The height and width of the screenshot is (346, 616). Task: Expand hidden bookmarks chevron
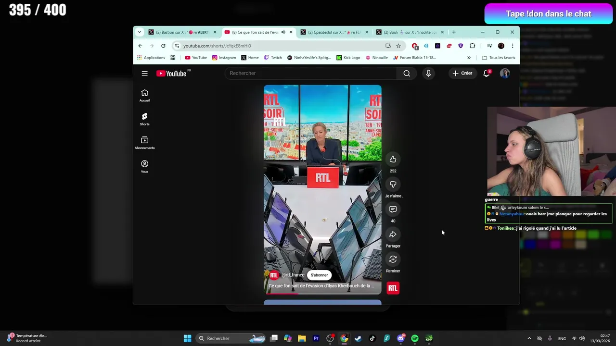pos(469,58)
